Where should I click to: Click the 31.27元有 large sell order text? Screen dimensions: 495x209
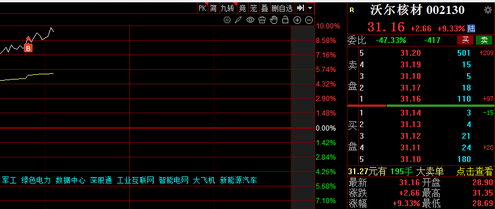tap(367, 171)
